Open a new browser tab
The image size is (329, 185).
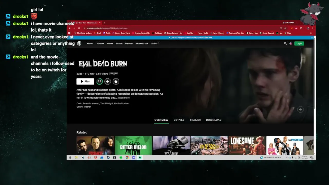[x=104, y=23]
